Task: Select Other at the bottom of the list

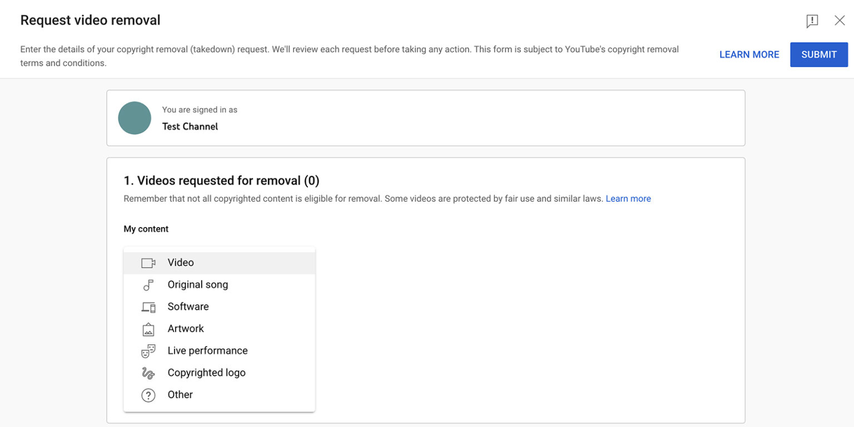Action: (x=180, y=395)
